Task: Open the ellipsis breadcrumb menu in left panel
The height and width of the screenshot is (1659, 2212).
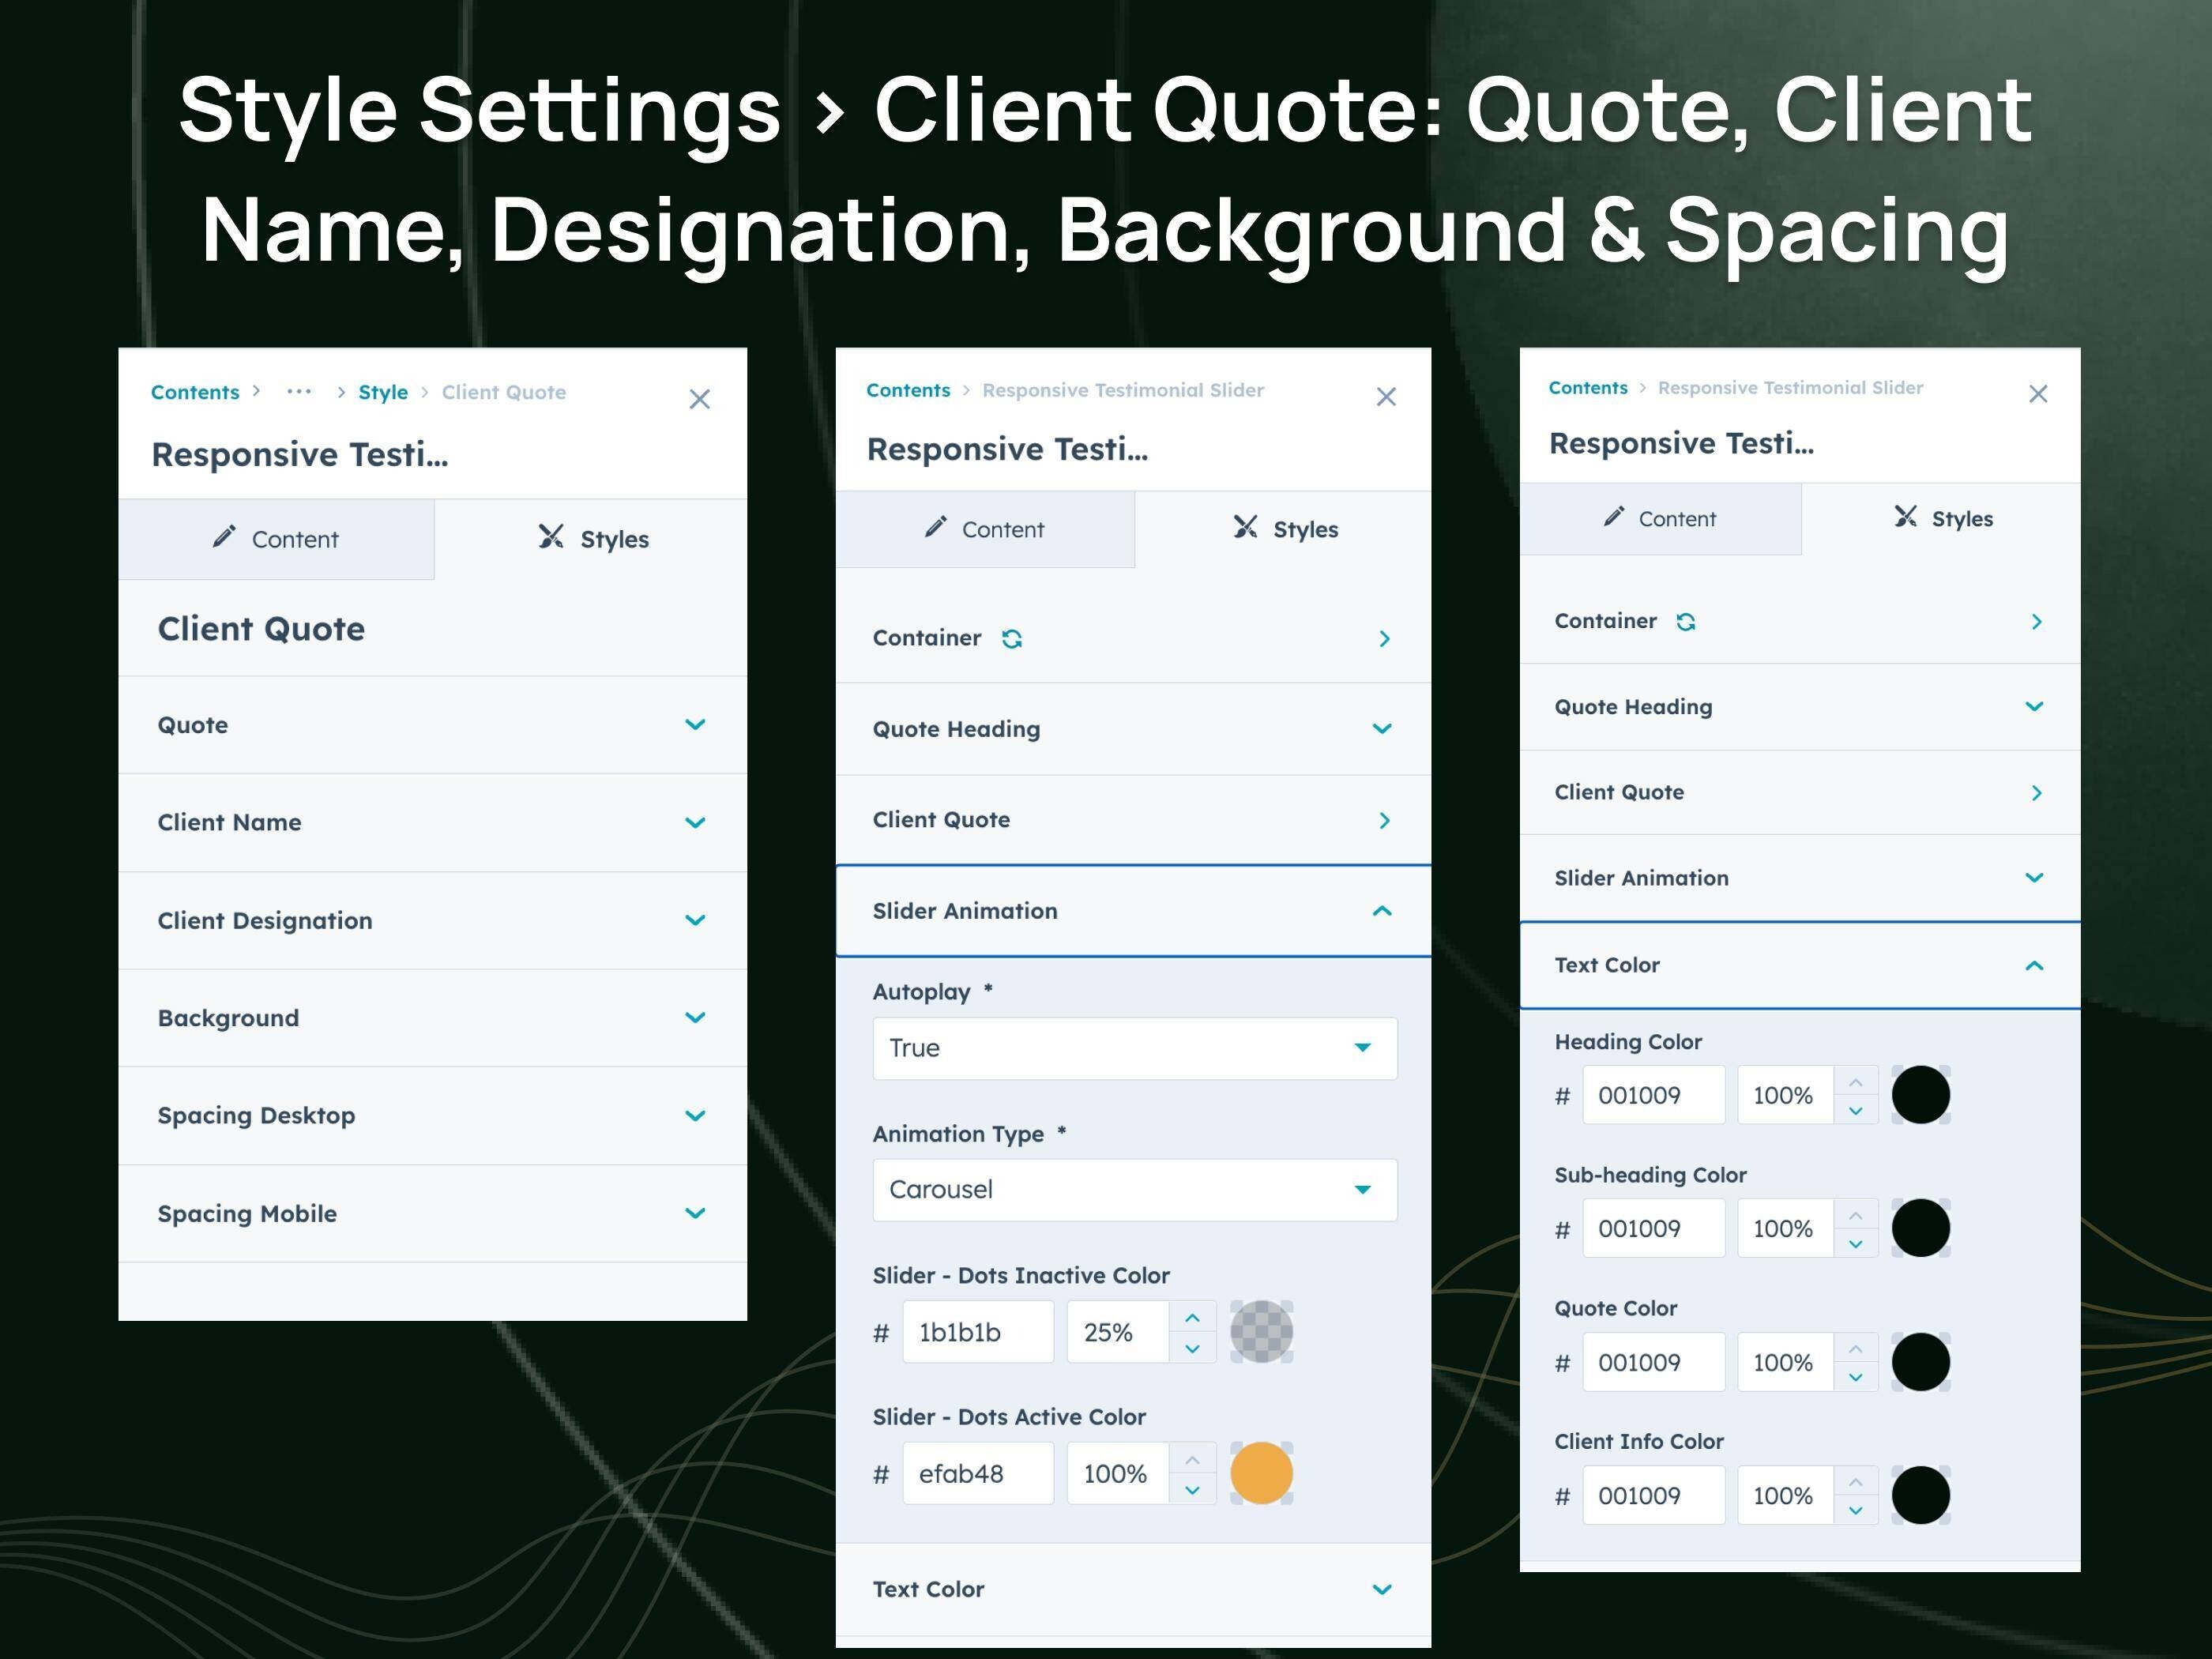Action: pyautogui.click(x=298, y=392)
